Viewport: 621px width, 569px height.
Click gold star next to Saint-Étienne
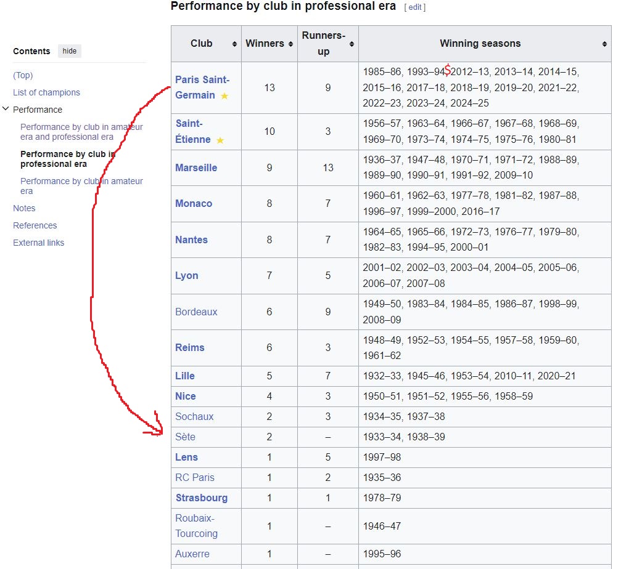click(x=220, y=140)
